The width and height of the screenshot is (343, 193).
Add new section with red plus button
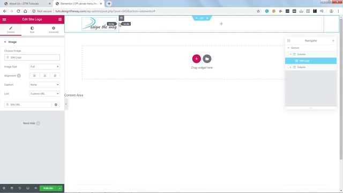(x=197, y=58)
